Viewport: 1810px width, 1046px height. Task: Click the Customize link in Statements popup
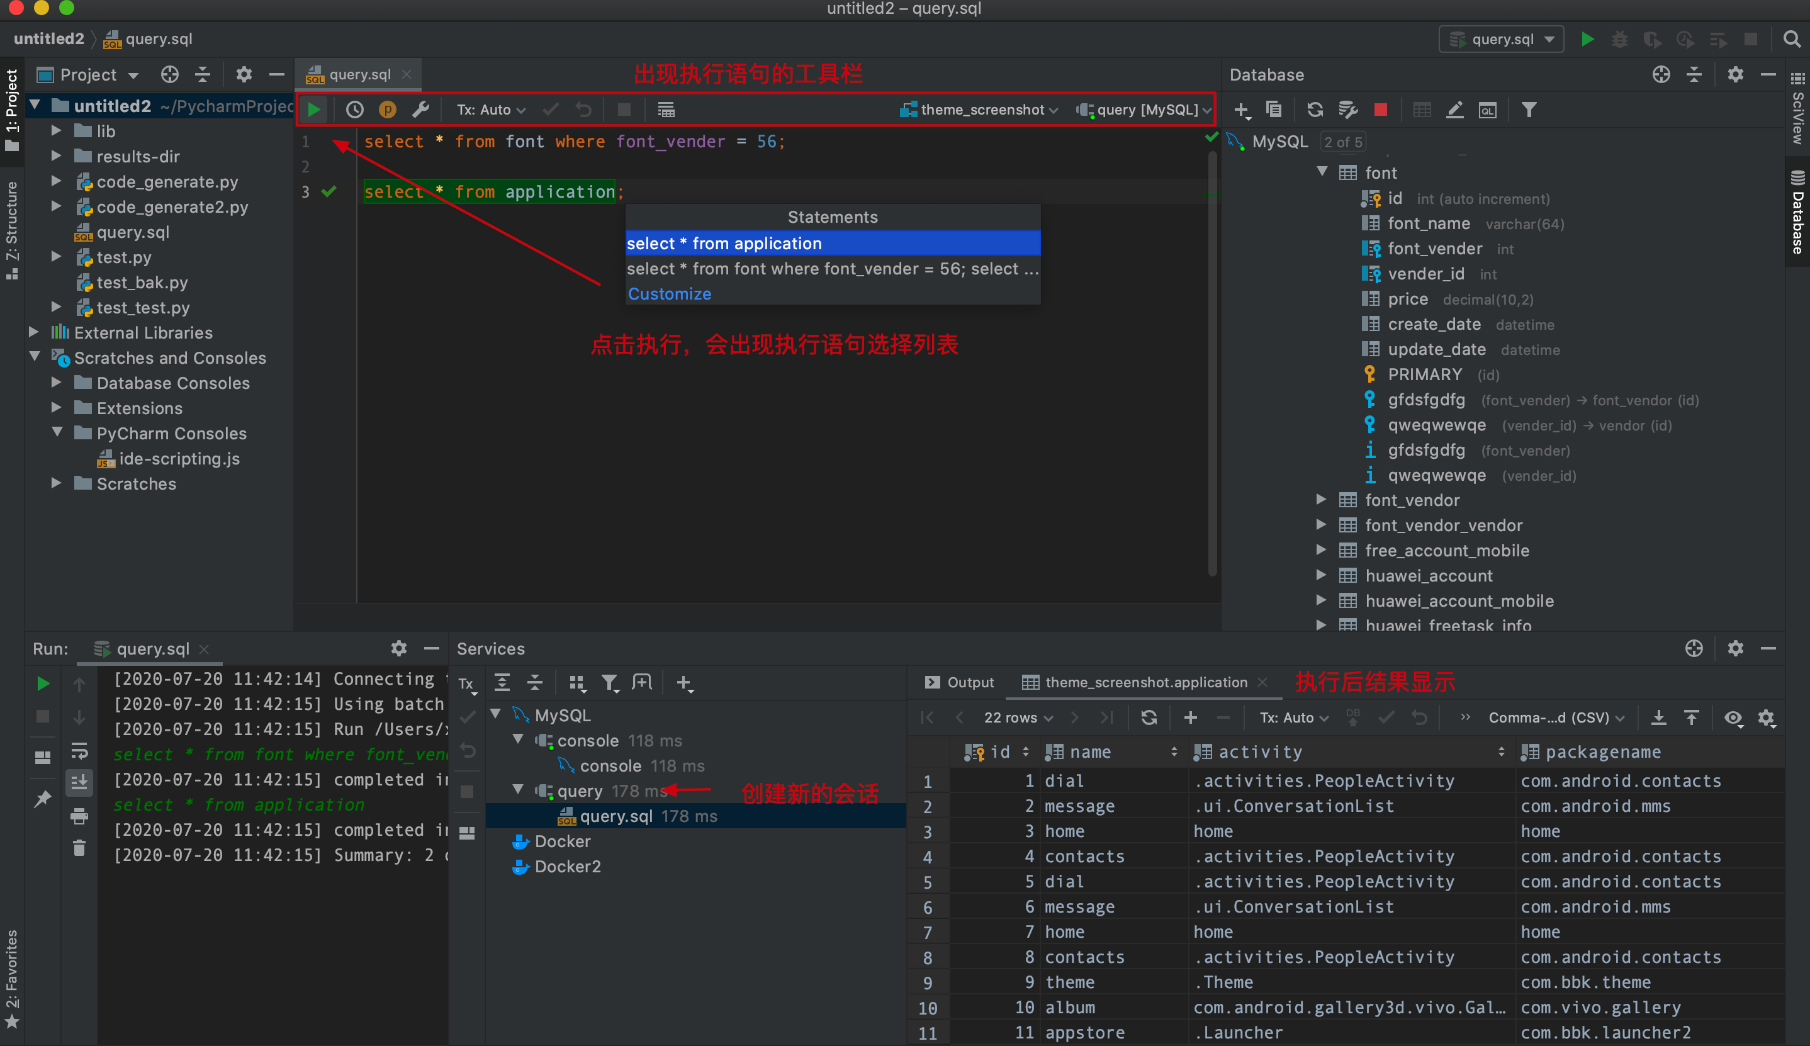point(670,293)
